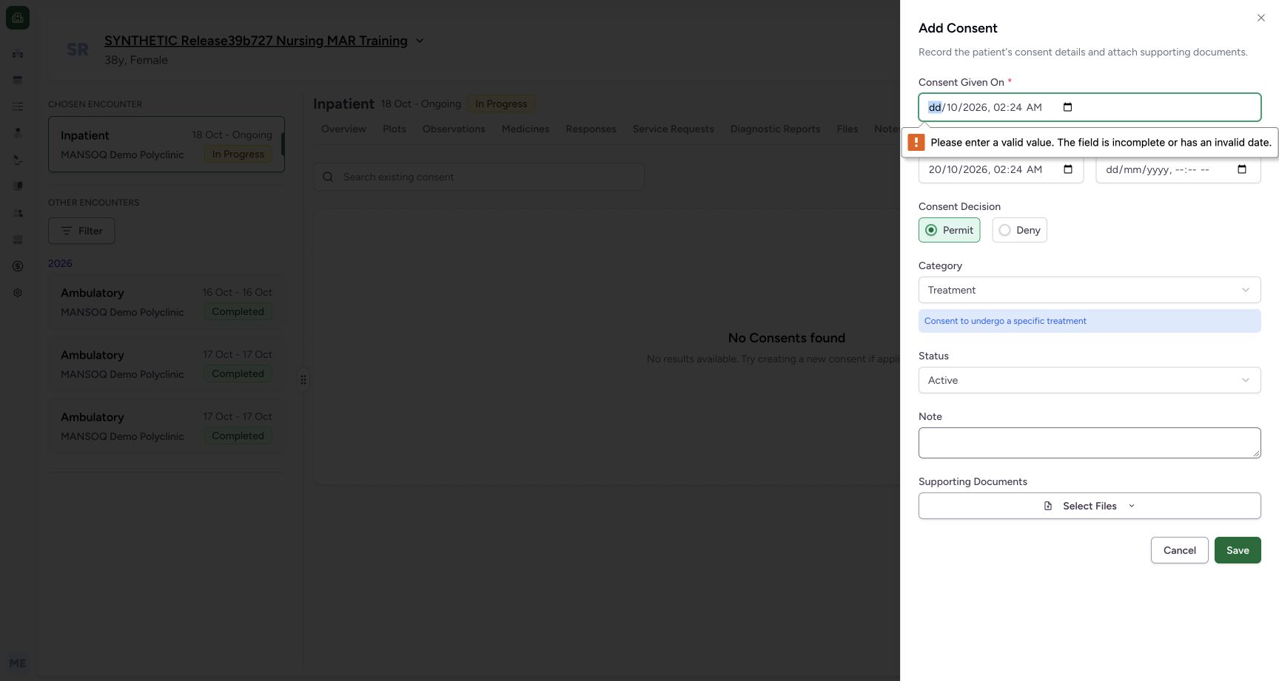Select the Permit consent decision
The width and height of the screenshot is (1279, 681).
[x=949, y=230]
